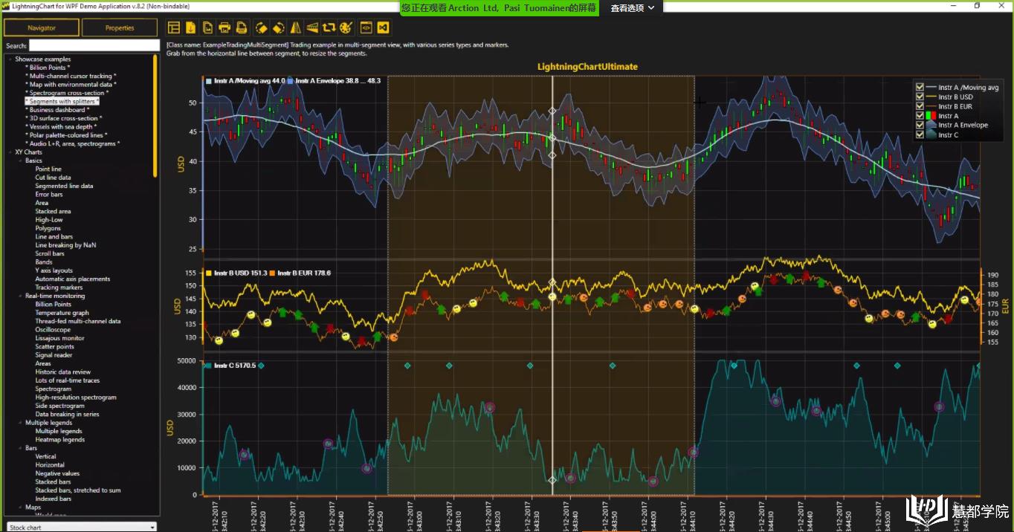Click the top diamond marker on the cursor line

tap(552, 111)
